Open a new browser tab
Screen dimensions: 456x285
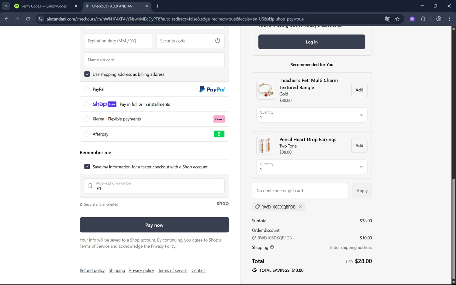(x=157, y=6)
